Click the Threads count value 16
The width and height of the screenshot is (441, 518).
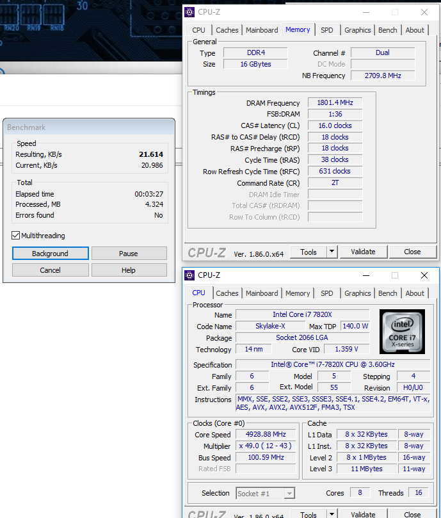click(419, 493)
